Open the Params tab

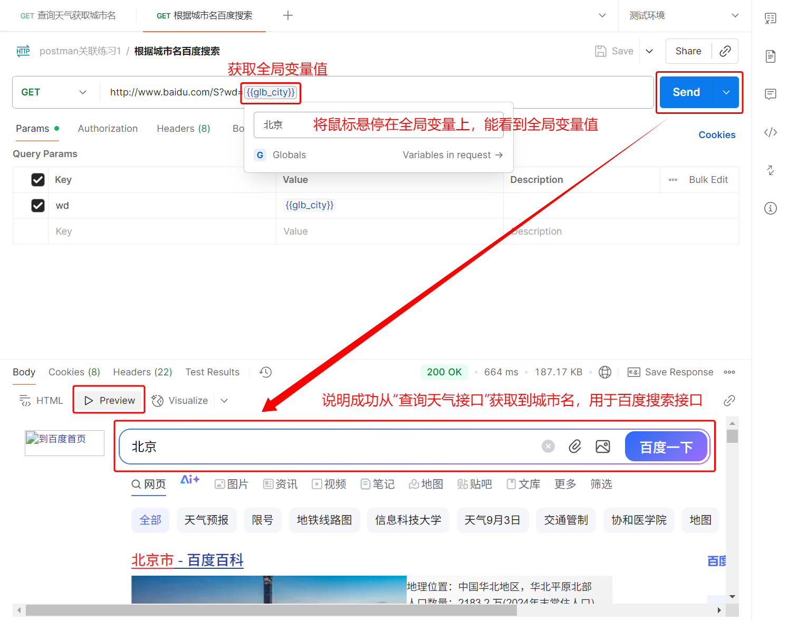pos(37,129)
